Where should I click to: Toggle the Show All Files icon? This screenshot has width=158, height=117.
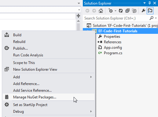coord(134,11)
